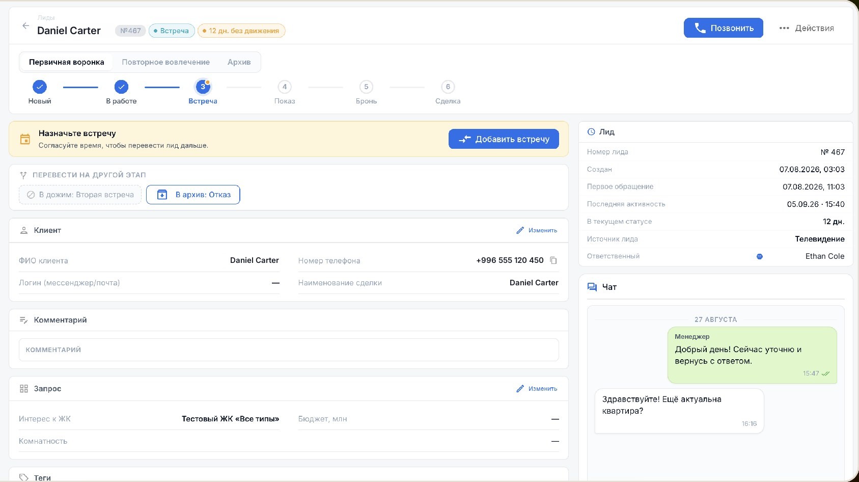Click the Запрос grid icon
Screen dimensions: 859x482
(23, 389)
